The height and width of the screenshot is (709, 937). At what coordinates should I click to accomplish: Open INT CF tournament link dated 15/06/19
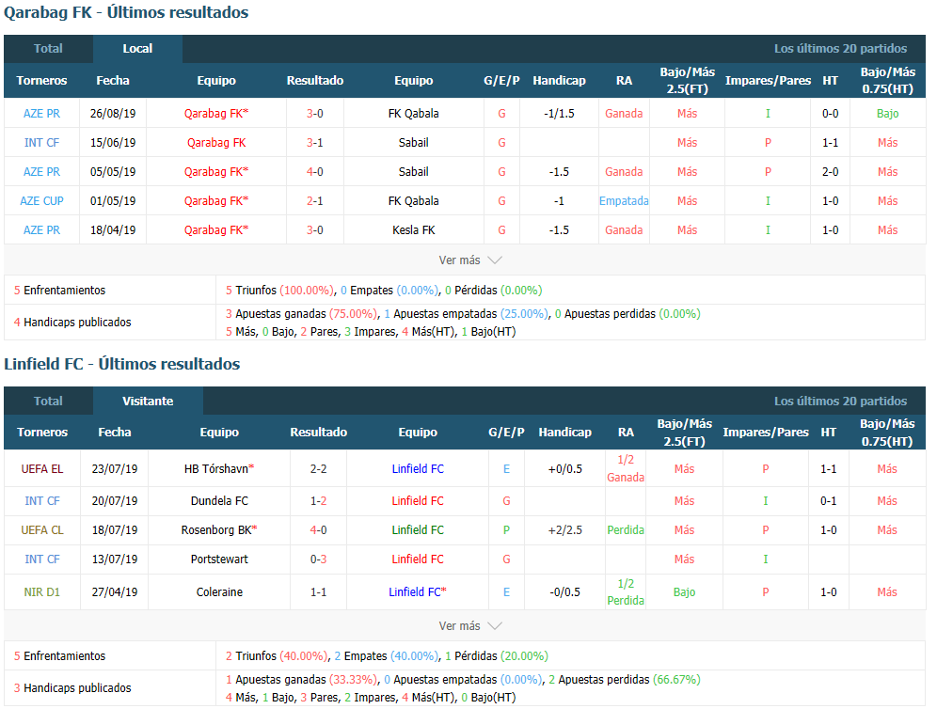(41, 143)
